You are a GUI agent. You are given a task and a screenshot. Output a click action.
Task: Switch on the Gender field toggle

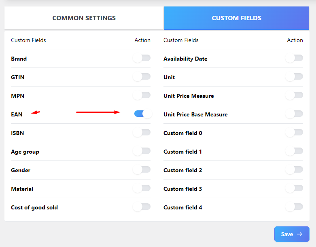click(x=142, y=170)
